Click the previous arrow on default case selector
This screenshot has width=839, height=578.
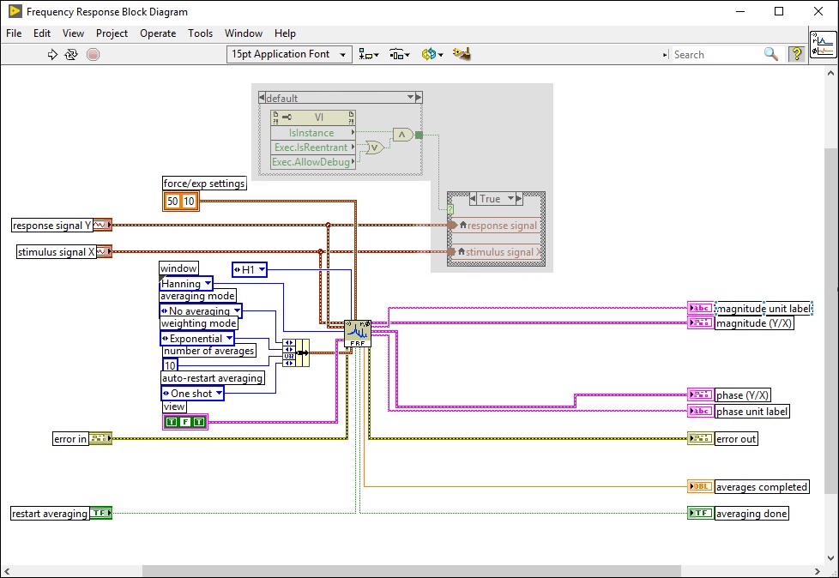(x=262, y=97)
